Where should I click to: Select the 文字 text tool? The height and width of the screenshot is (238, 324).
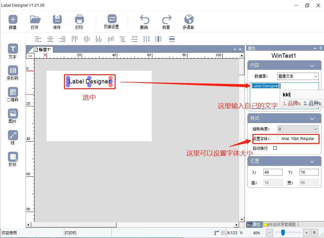tap(13, 51)
